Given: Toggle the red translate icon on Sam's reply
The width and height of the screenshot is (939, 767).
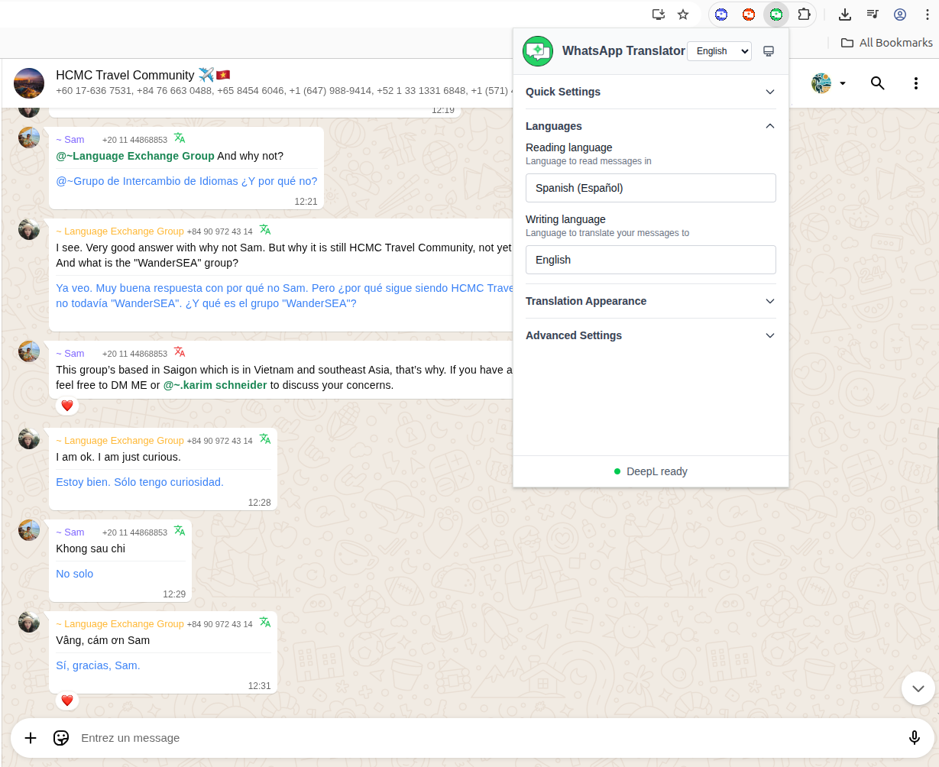Looking at the screenshot, I should (180, 353).
